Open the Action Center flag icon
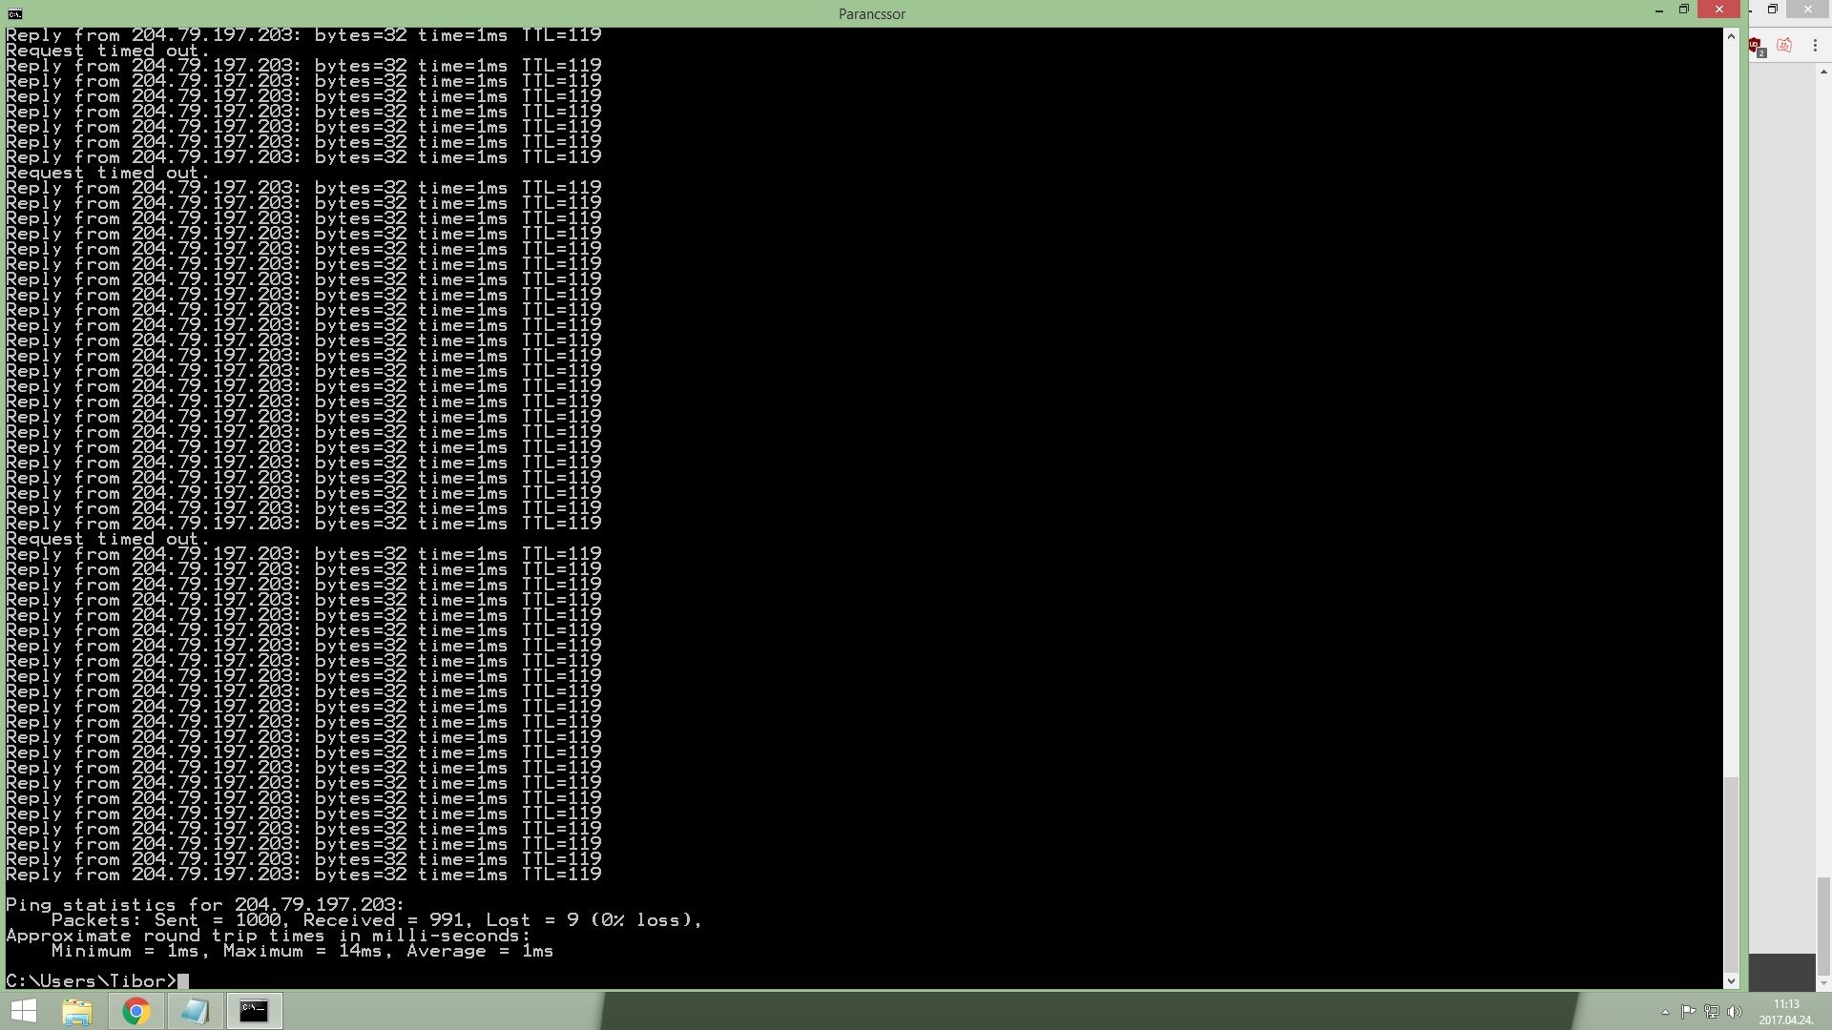The width and height of the screenshot is (1832, 1030). (1688, 1012)
